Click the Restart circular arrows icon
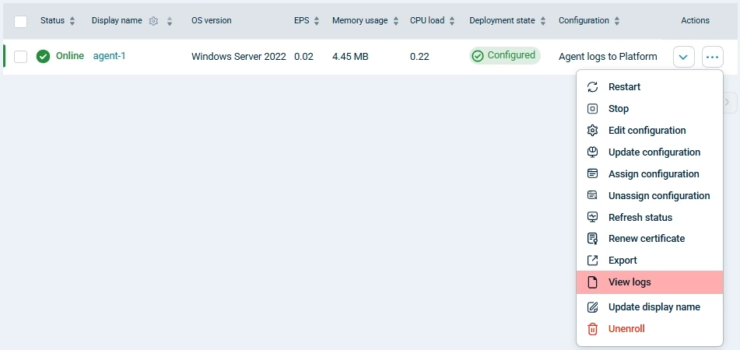Screen dimensions: 740x350 [592, 87]
